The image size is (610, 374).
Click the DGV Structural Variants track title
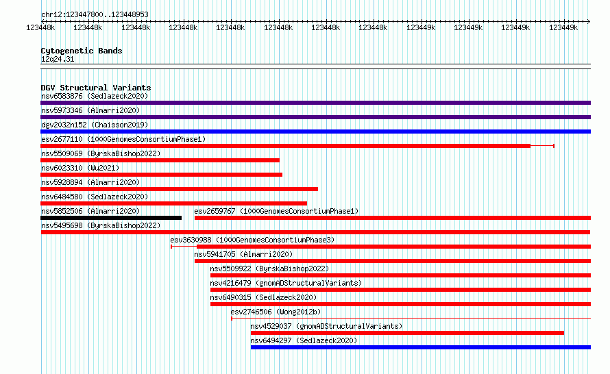(x=96, y=88)
